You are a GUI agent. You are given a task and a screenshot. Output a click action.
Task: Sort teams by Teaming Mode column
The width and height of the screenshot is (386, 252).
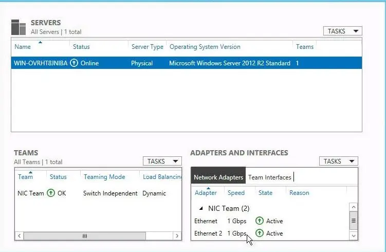(104, 176)
